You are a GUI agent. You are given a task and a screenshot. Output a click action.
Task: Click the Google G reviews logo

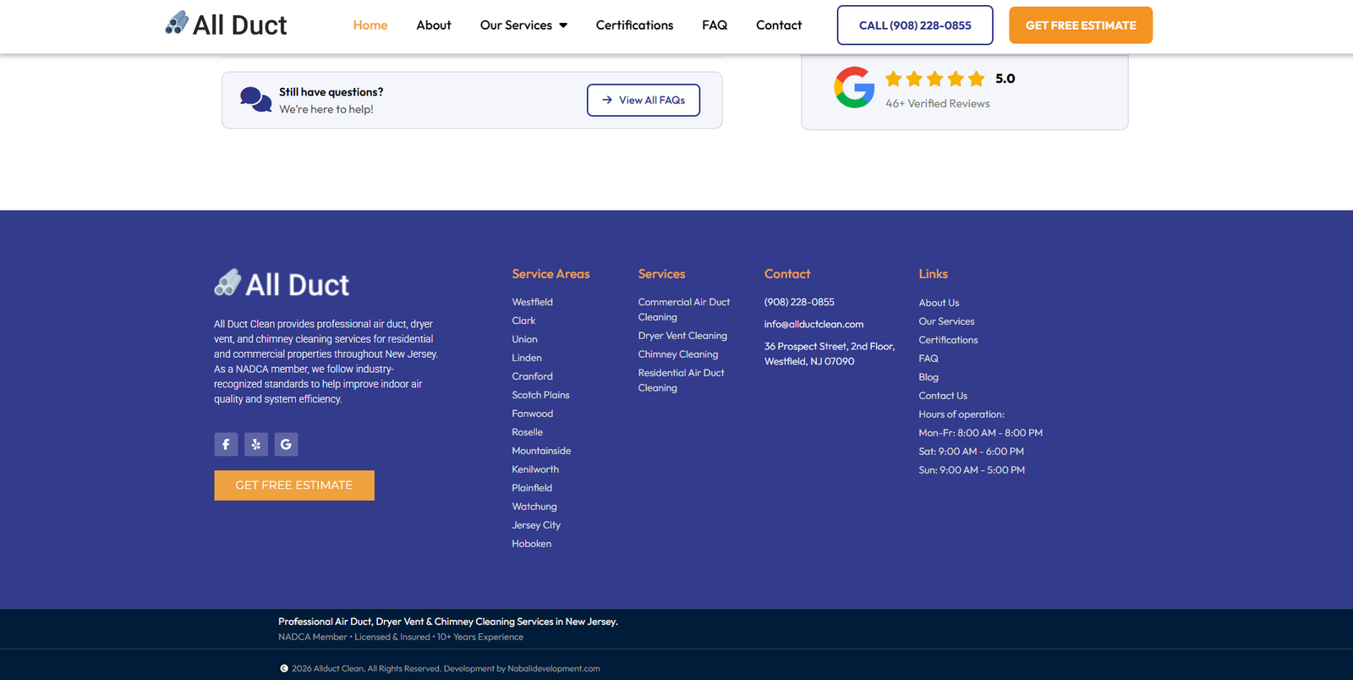854,87
